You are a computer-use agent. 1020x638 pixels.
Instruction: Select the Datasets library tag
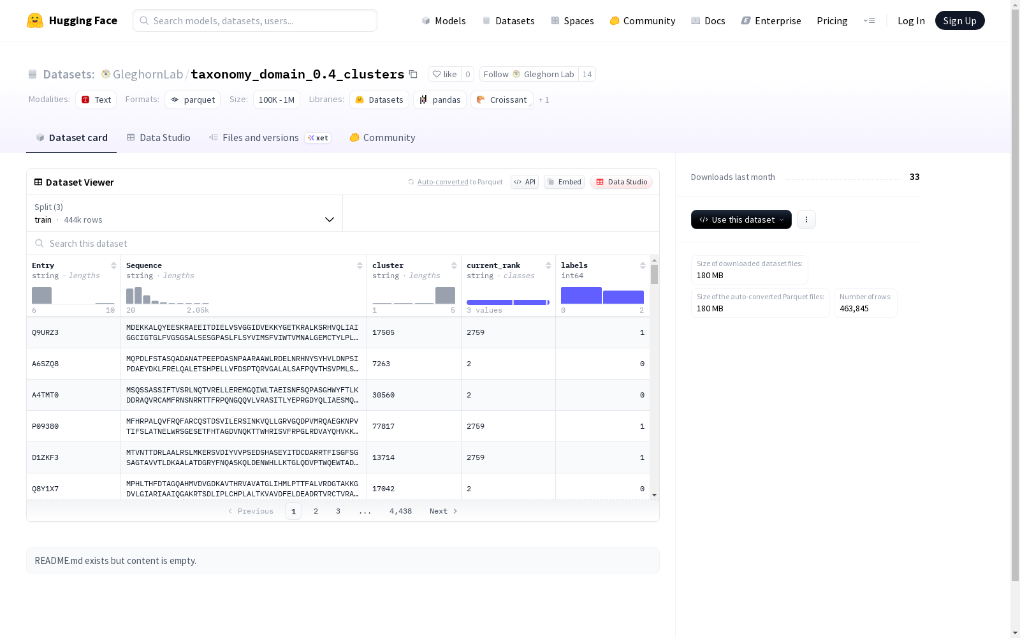tap(379, 100)
